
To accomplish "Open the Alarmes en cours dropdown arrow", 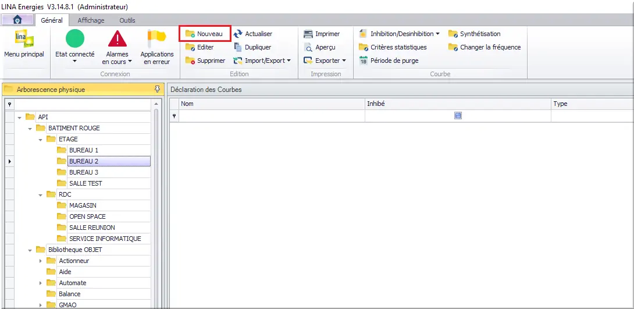I will [130, 62].
